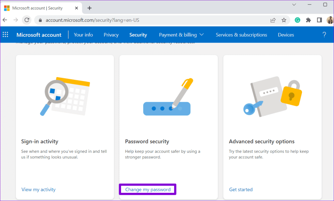Viewport: 334px width, 201px height.
Task: Open the Privacy menu item
Action: coord(111,35)
